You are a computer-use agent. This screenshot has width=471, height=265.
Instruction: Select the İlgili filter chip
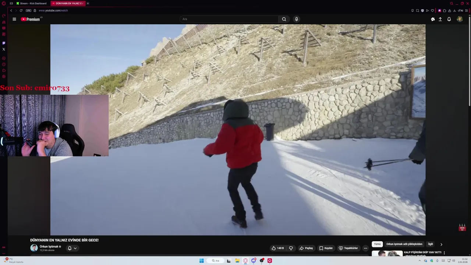(430, 244)
